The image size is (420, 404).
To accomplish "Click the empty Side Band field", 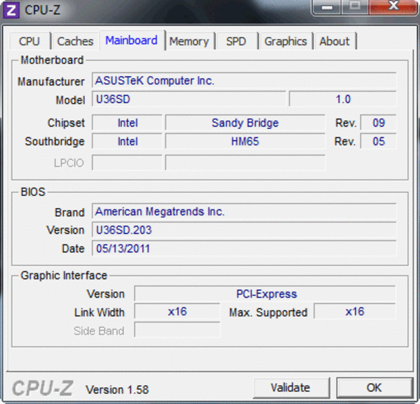I will (x=177, y=330).
